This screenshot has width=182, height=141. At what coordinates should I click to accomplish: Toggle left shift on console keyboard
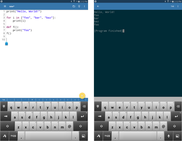coord(102,126)
